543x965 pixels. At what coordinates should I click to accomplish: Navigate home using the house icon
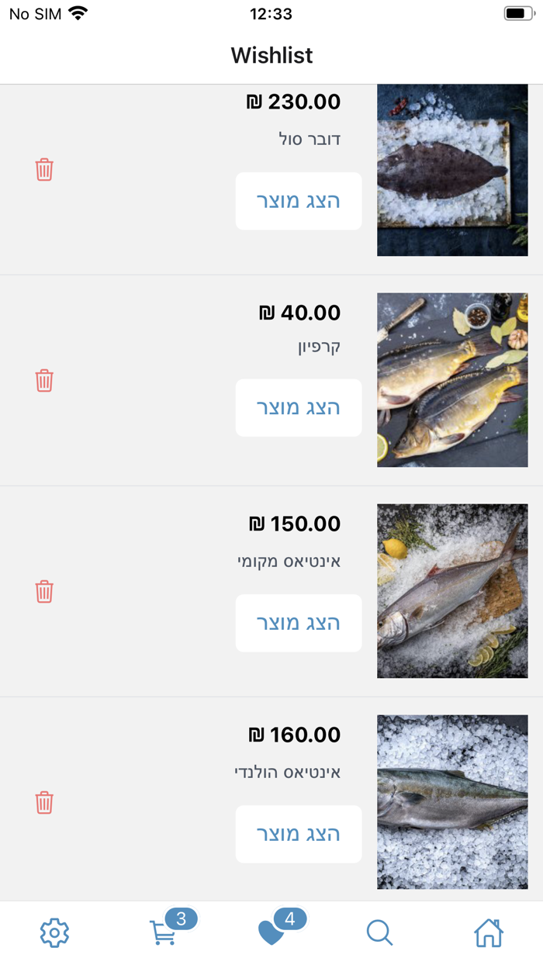tap(488, 932)
